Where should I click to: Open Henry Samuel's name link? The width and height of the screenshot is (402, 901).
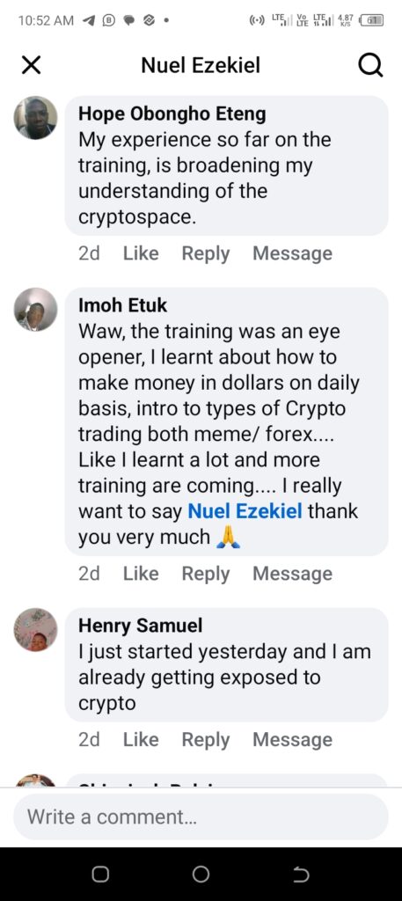tap(140, 626)
